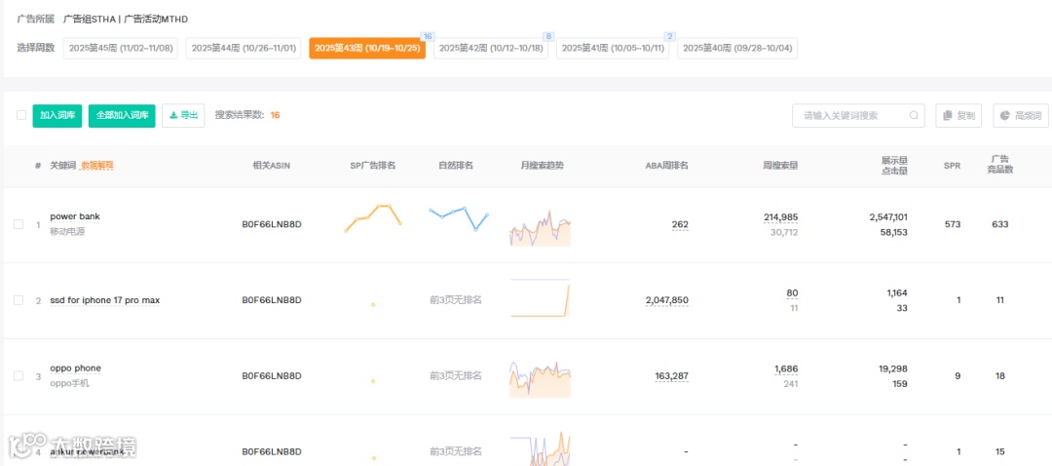Image resolution: width=1052 pixels, height=466 pixels.
Task: Click the ABA周排名 column header
Action: click(667, 165)
